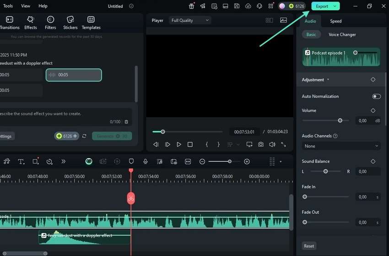The height and width of the screenshot is (256, 389).
Task: Open the Export dropdown arrow
Action: 335,6
